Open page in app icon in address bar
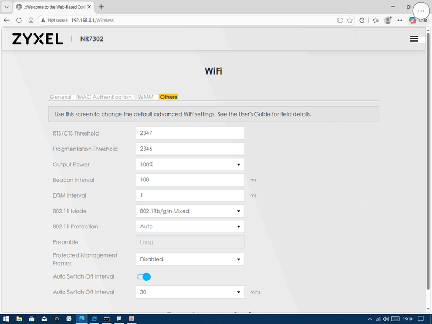Viewport: 432px width, 324px height. 340,20
